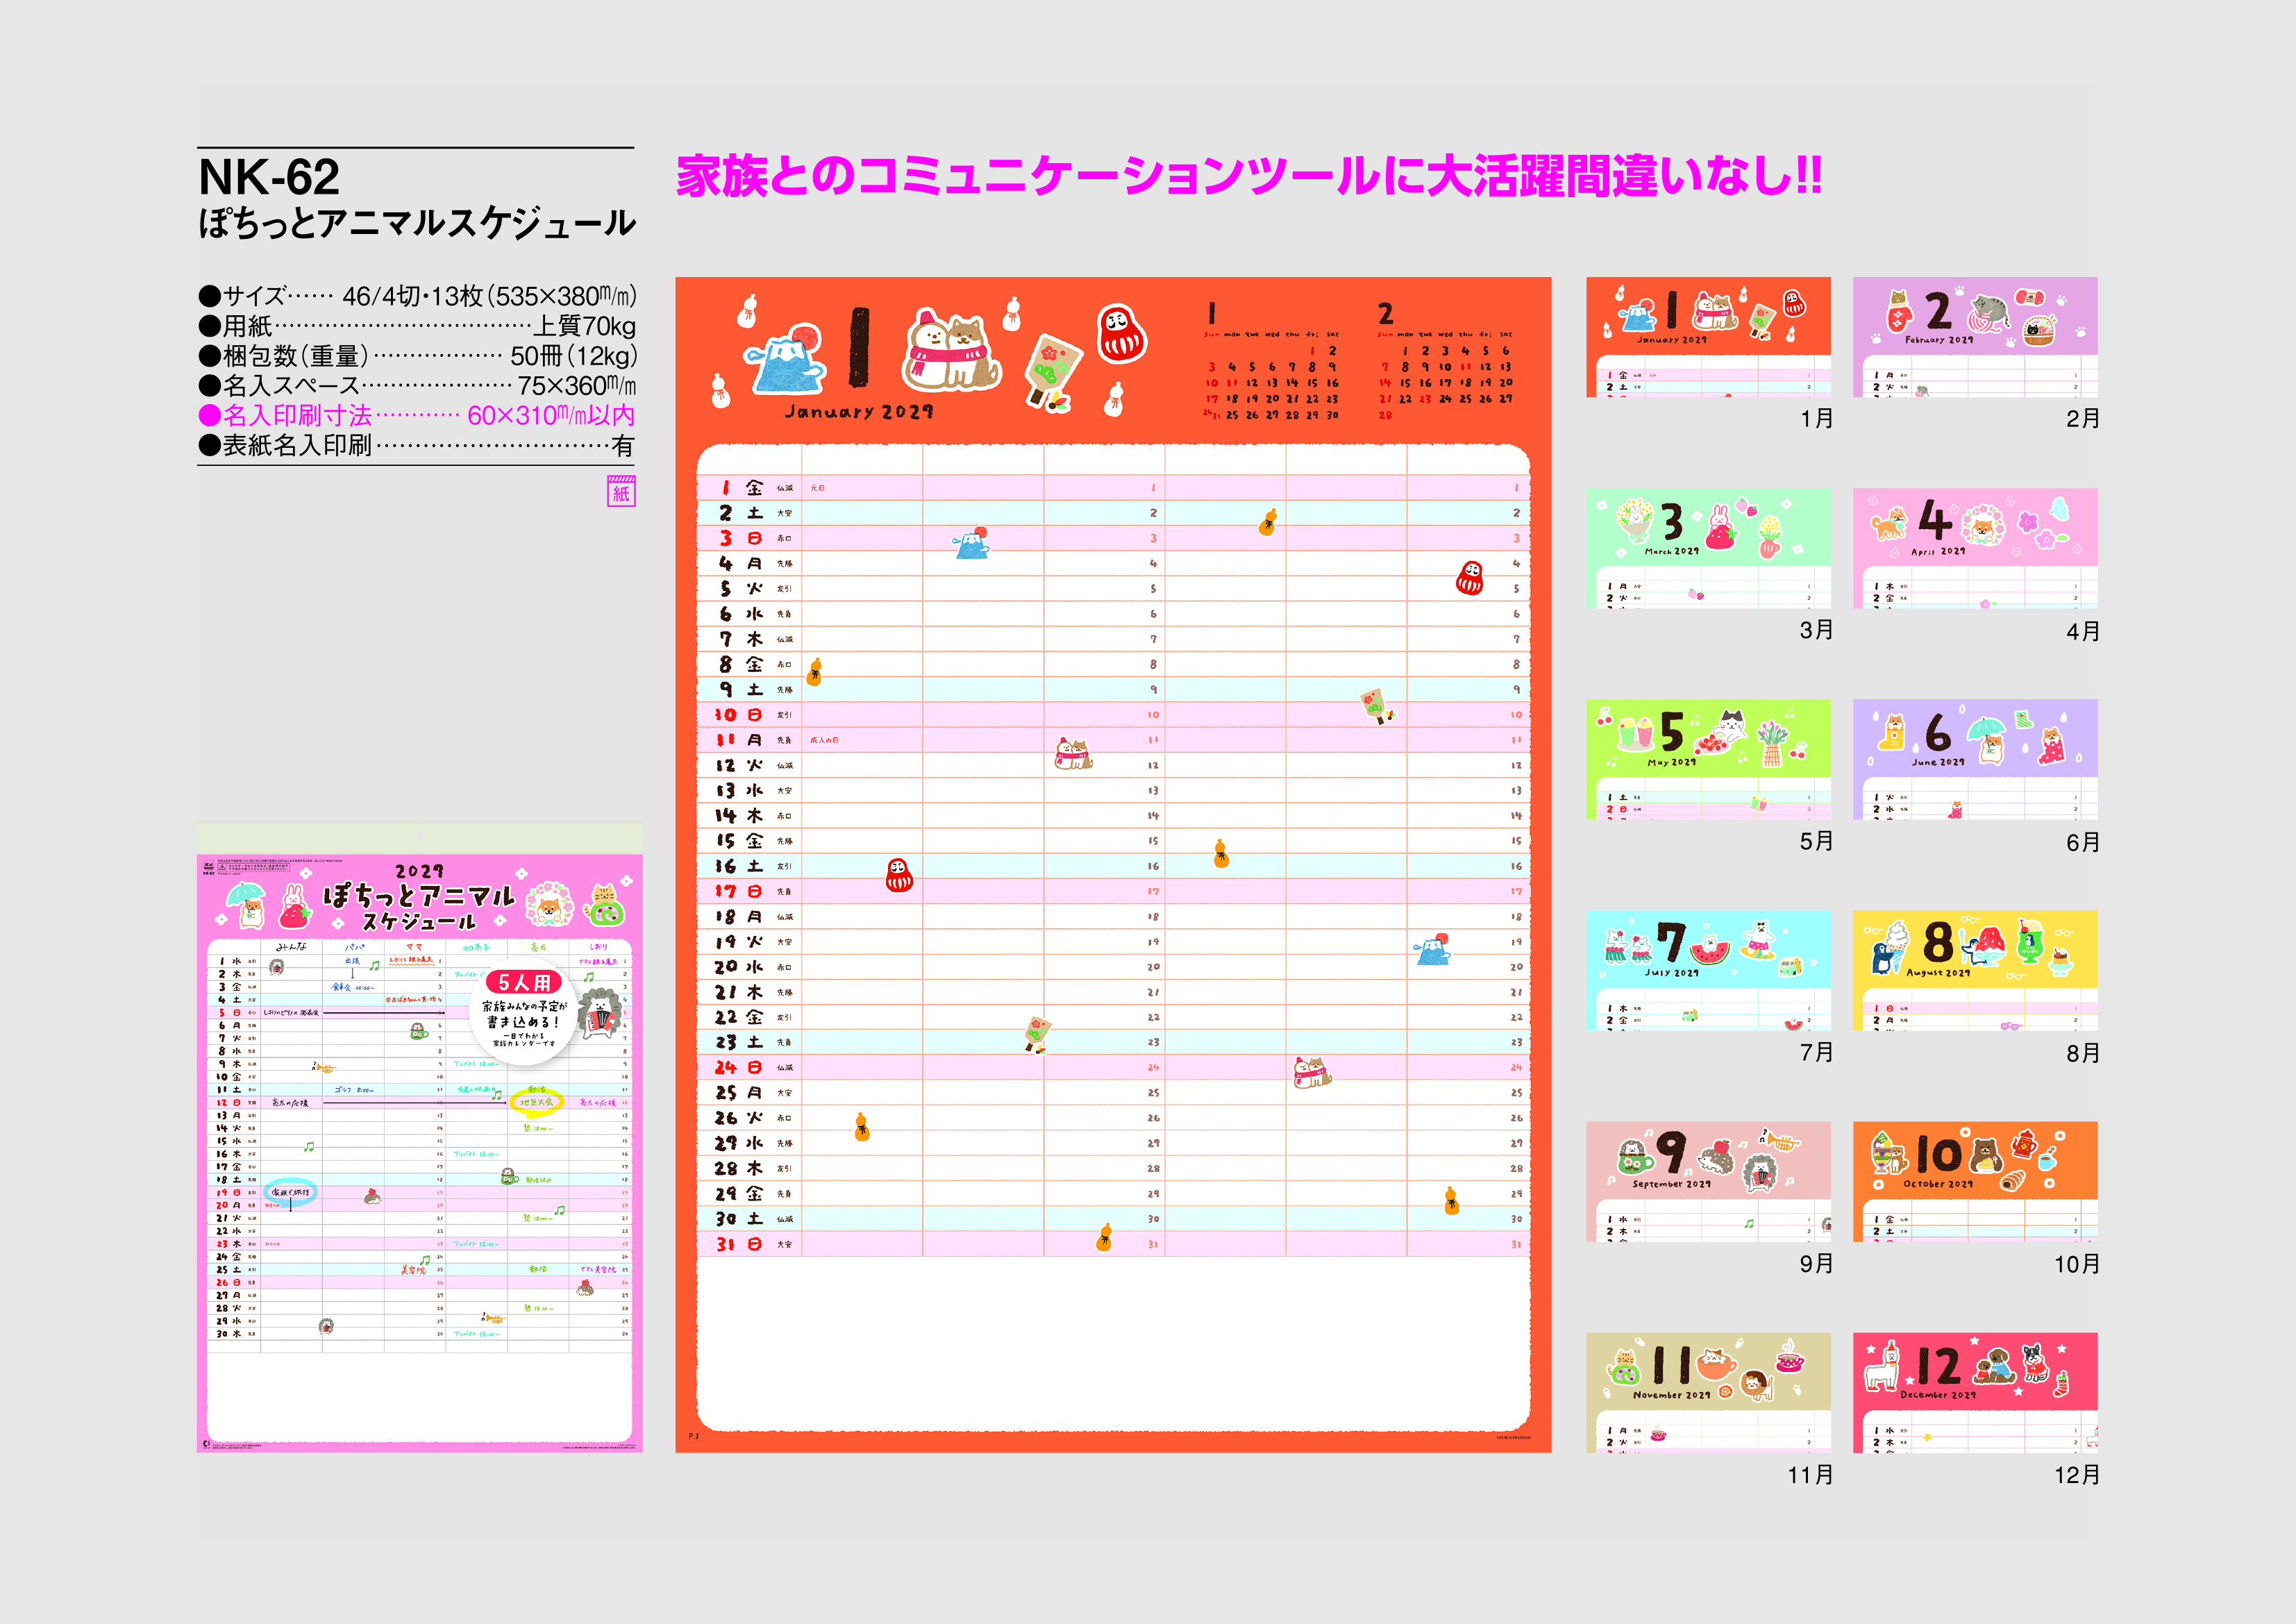Open the February month thumbnail
The height and width of the screenshot is (1624, 2296).
pyautogui.click(x=1974, y=337)
